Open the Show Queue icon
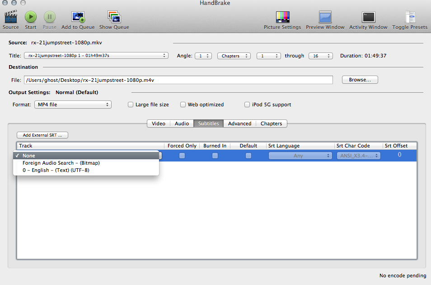This screenshot has width=431, height=285. tap(114, 17)
